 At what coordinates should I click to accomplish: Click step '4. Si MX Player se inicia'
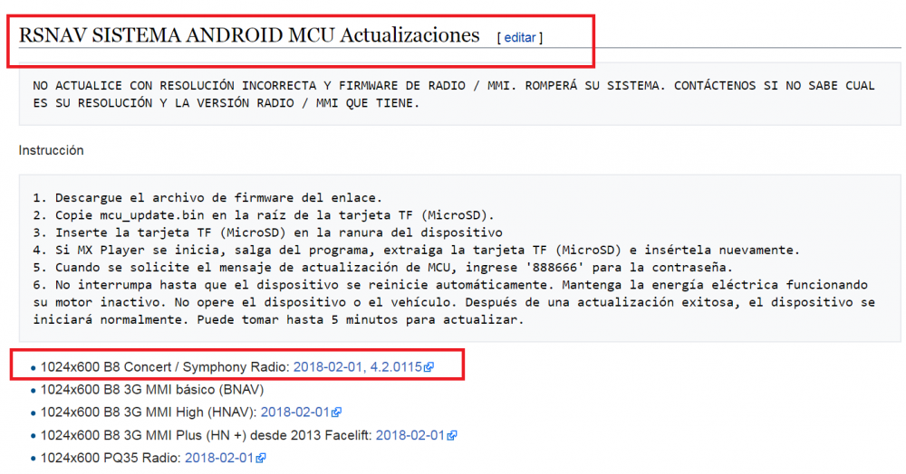[417, 250]
